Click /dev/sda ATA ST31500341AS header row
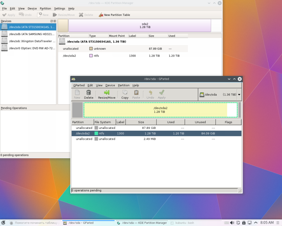The image size is (282, 226). (x=123, y=41)
